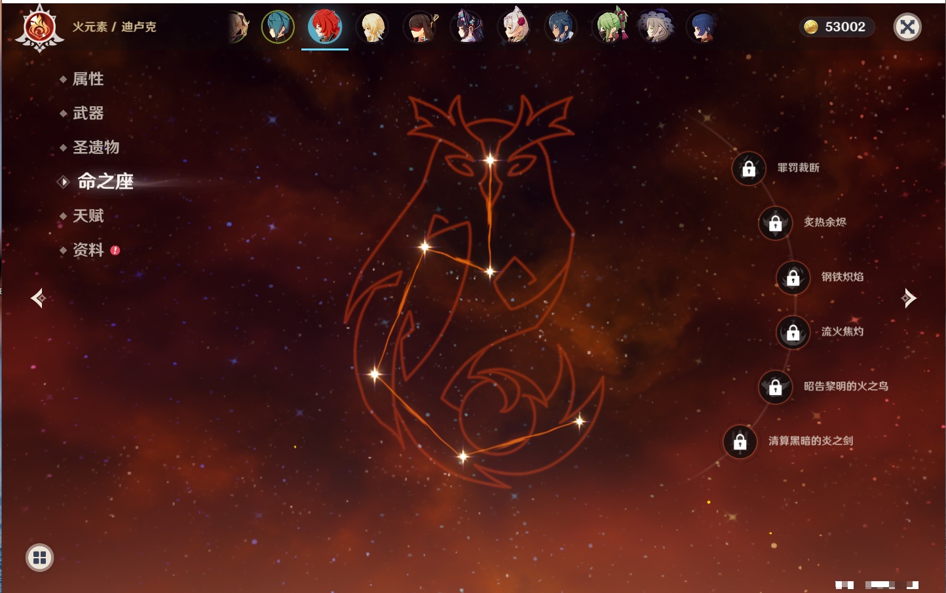The image size is (946, 593).
Task: Select the locked 炙热余烬 constellation node
Action: (x=775, y=223)
